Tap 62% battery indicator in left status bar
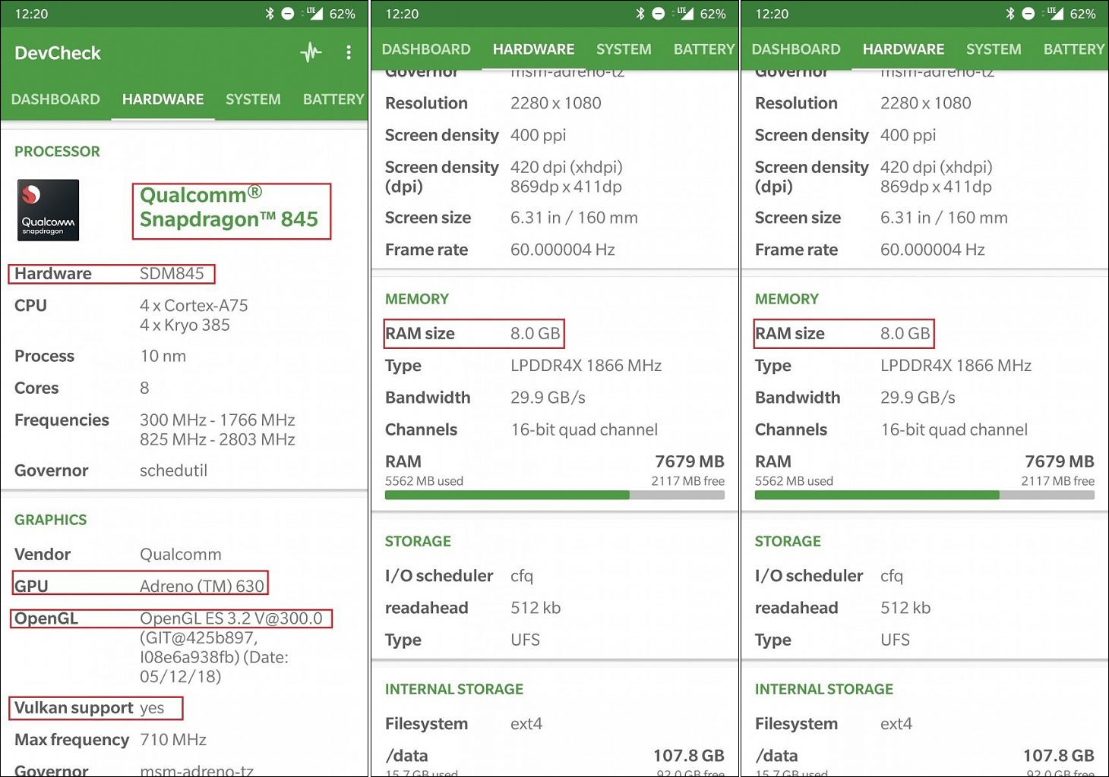 pyautogui.click(x=342, y=14)
